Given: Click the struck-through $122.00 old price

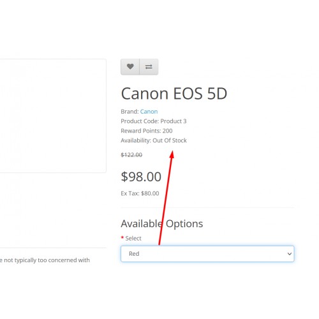Looking at the screenshot, I should pyautogui.click(x=131, y=155).
